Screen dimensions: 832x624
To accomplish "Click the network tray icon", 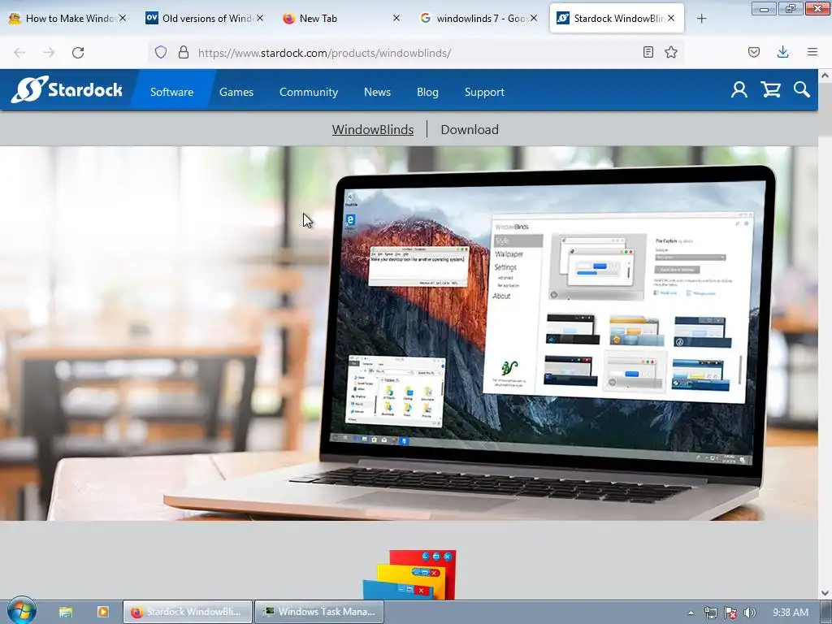I will 710,613.
